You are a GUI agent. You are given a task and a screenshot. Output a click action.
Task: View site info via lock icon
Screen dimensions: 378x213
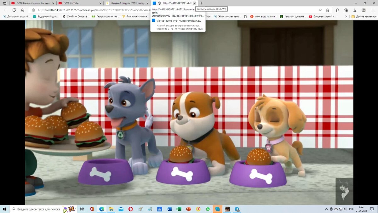(x=33, y=10)
